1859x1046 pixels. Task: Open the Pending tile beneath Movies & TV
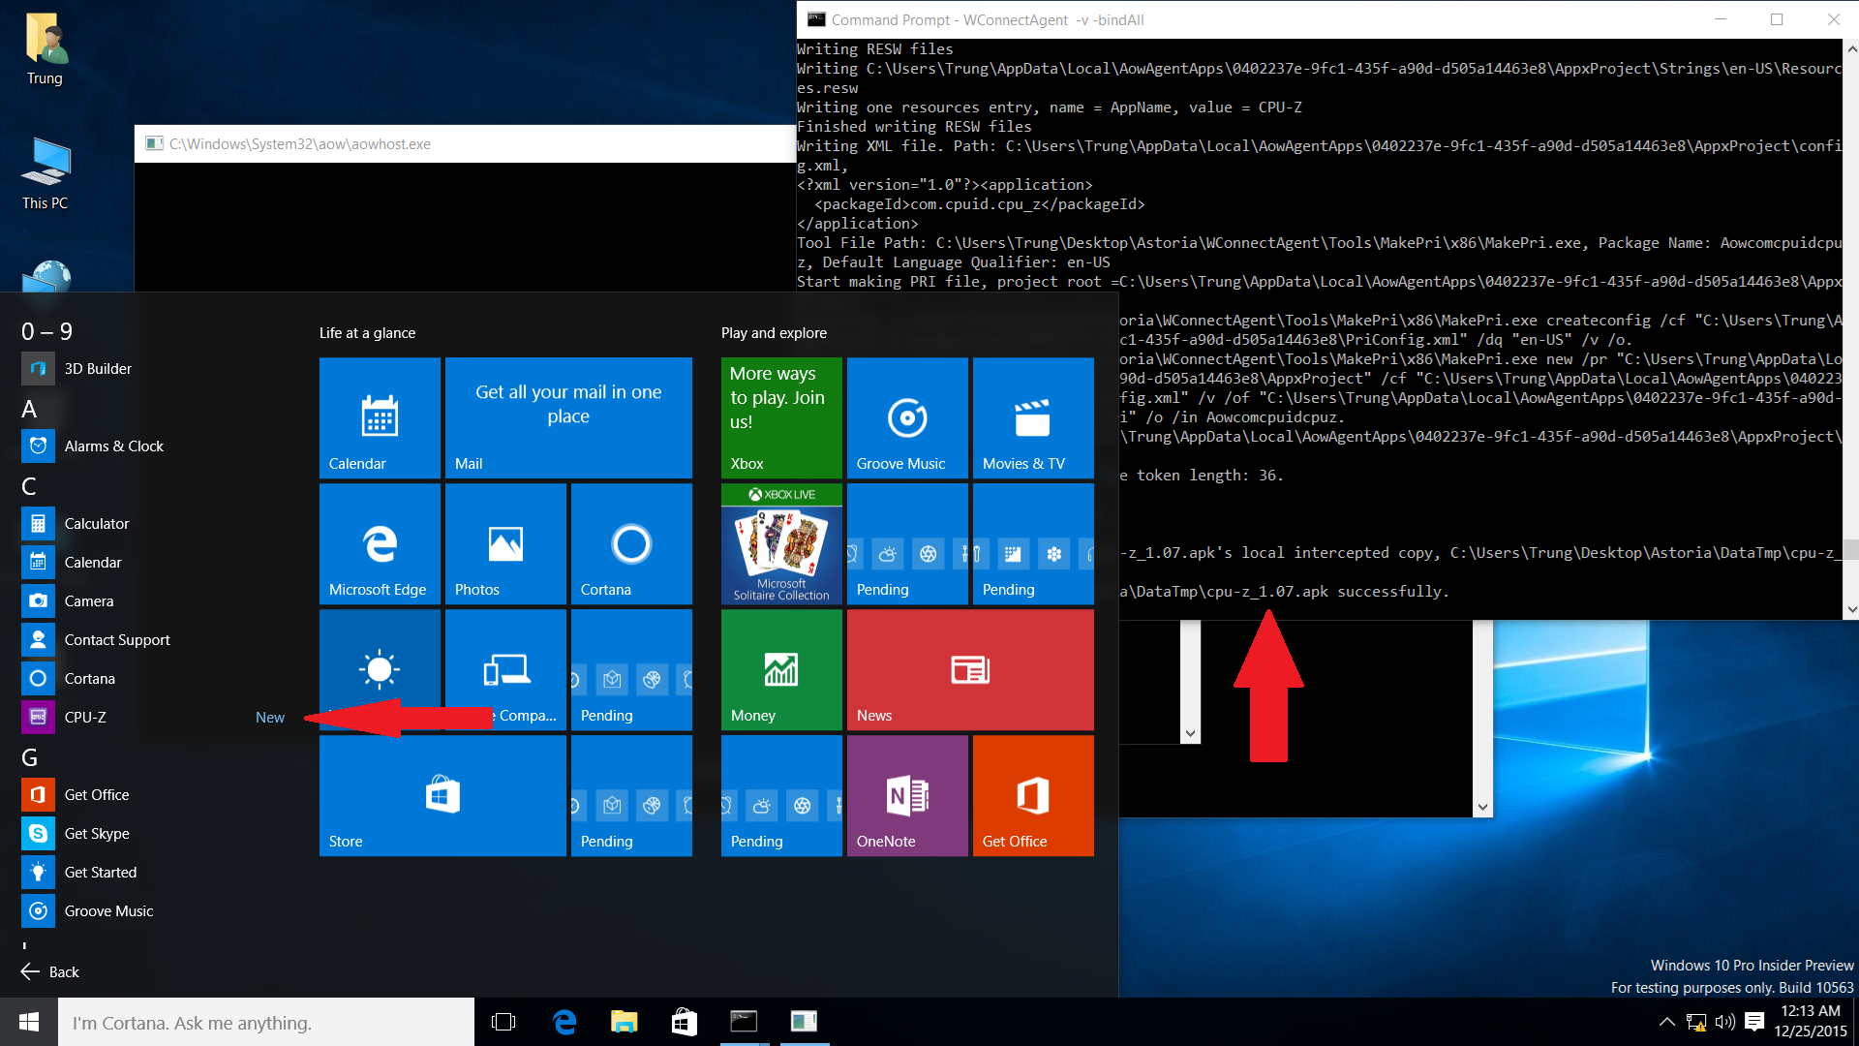pyautogui.click(x=1033, y=543)
